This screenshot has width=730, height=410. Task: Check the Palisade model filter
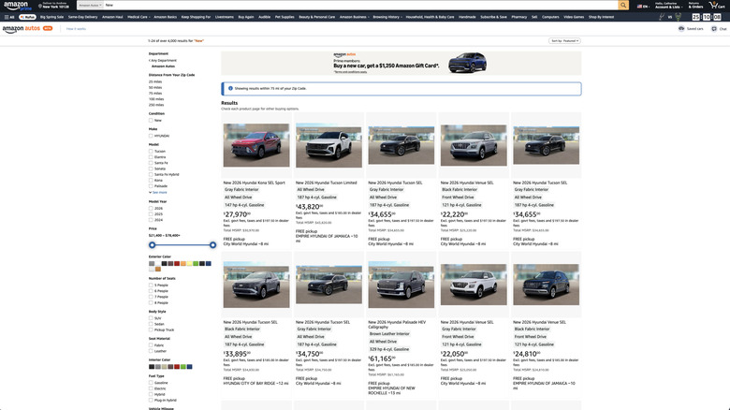151,186
